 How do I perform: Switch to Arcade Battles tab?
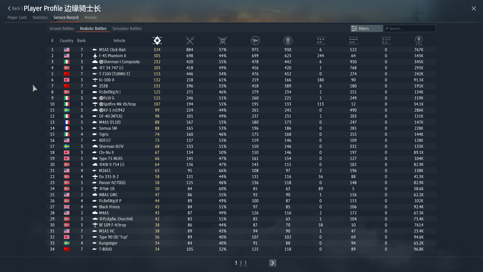pos(62,28)
